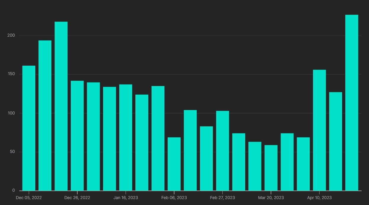
Task: Click the 0 label at y-axis origin
Action: point(13,190)
